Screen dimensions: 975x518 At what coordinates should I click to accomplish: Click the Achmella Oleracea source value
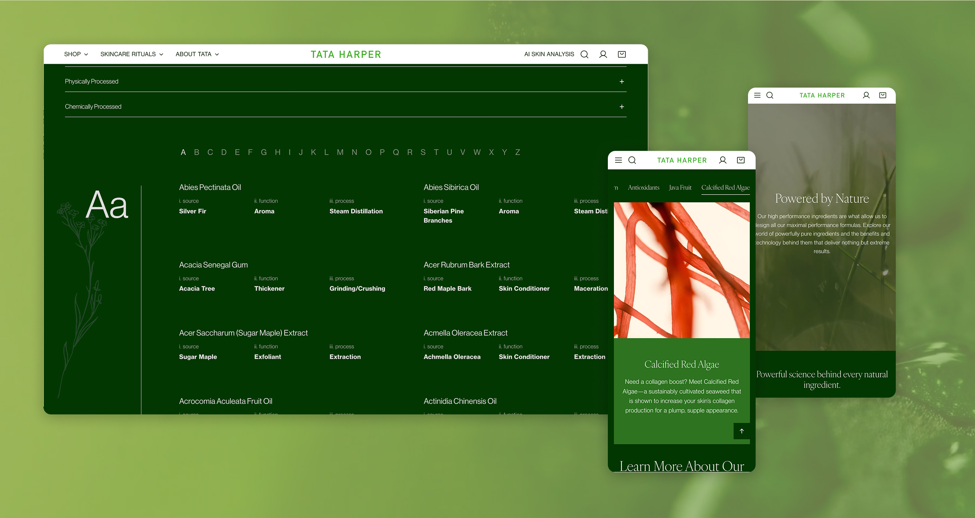click(452, 357)
